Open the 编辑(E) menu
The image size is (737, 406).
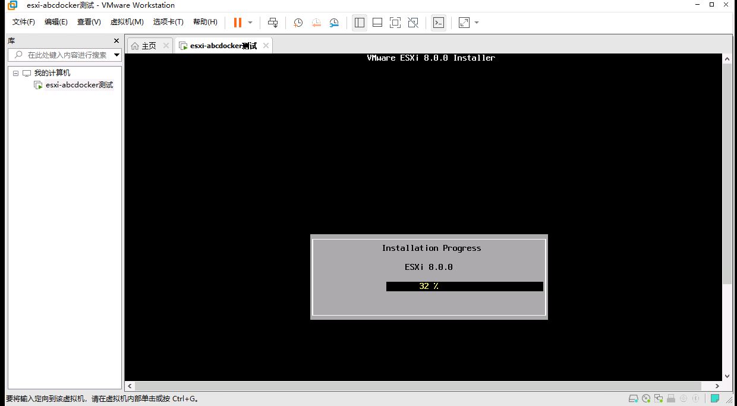[x=56, y=22]
